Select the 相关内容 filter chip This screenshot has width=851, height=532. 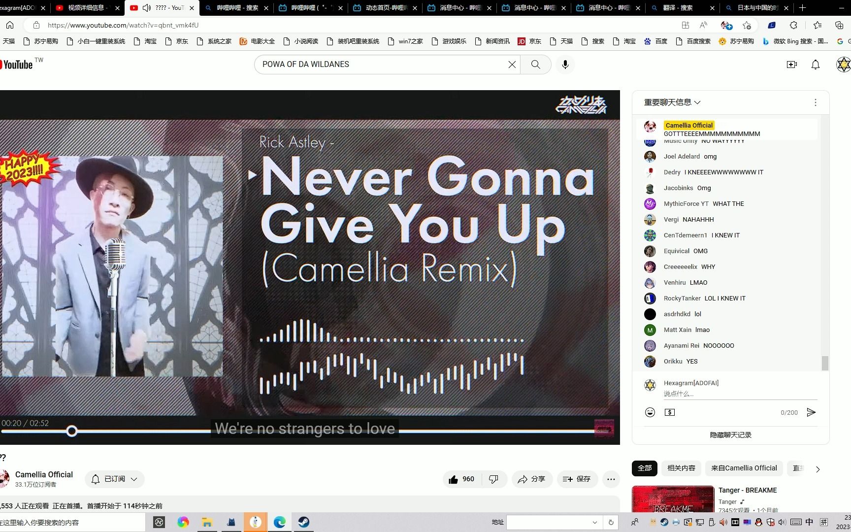pos(681,468)
